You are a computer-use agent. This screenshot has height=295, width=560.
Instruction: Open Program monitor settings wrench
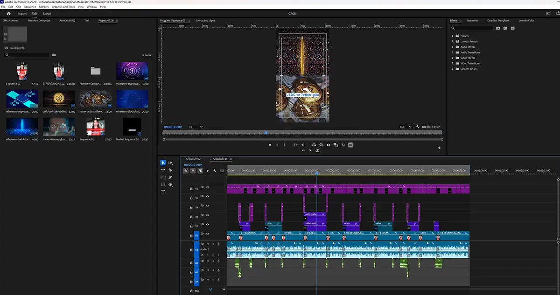coord(418,127)
